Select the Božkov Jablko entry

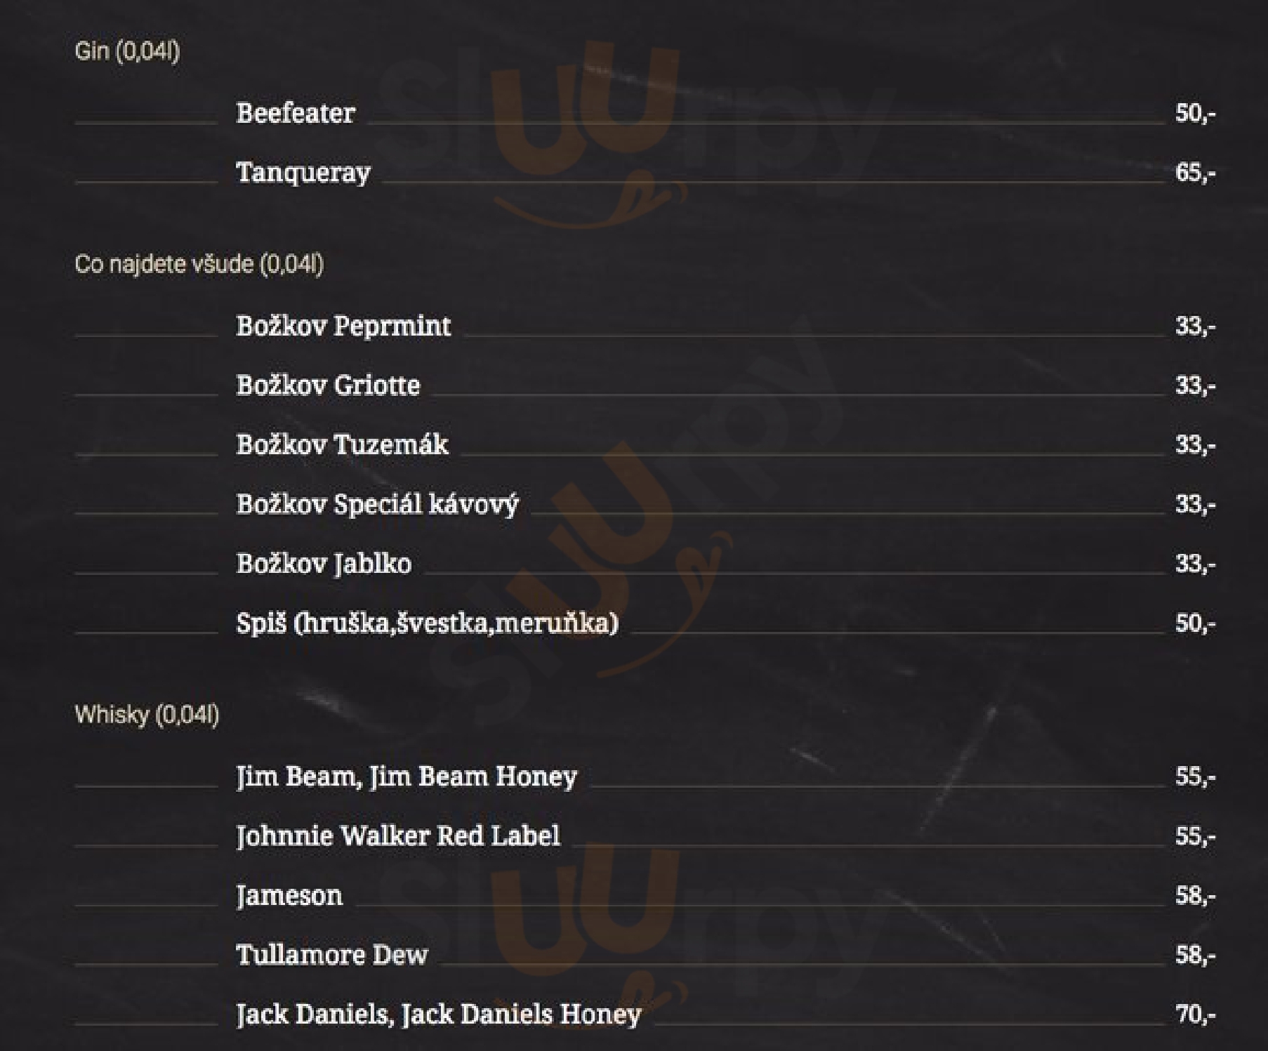pyautogui.click(x=324, y=564)
